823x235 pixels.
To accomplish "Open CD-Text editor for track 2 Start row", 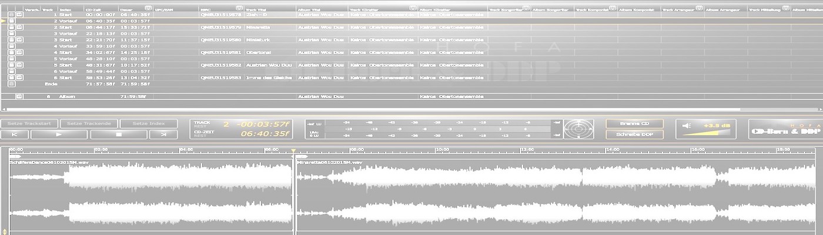I will (19, 27).
